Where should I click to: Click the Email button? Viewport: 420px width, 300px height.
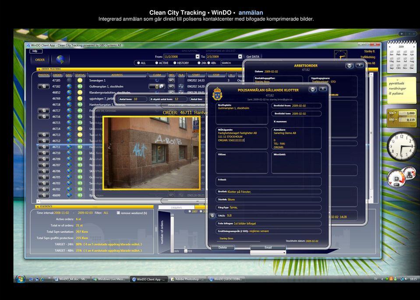pyautogui.click(x=268, y=247)
